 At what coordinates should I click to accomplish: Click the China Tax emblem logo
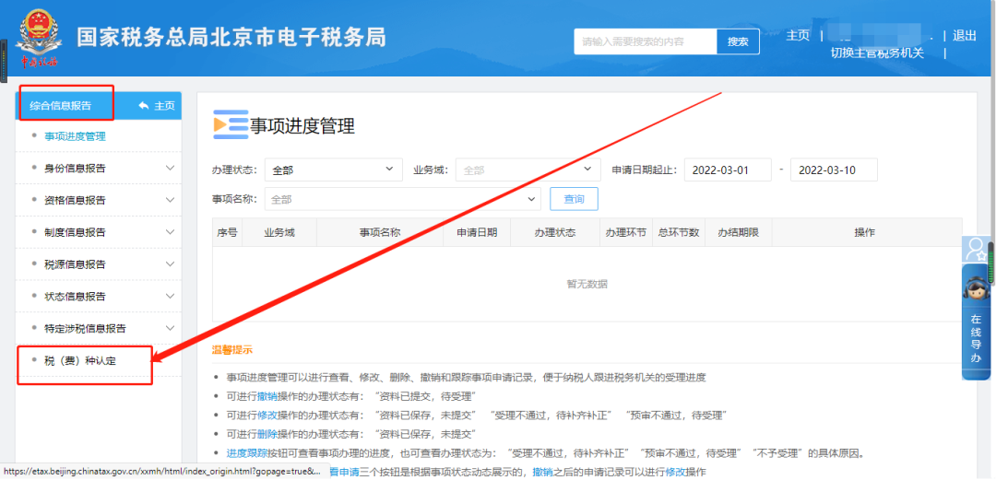coord(40,38)
